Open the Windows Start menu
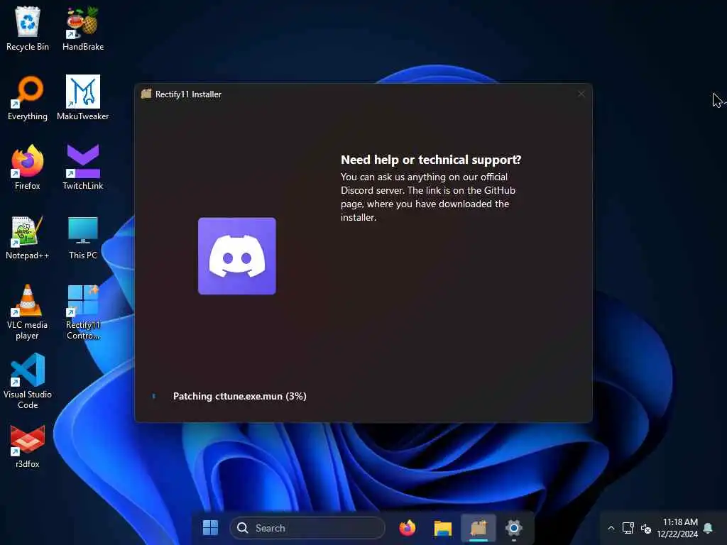This screenshot has width=727, height=545. tap(210, 528)
